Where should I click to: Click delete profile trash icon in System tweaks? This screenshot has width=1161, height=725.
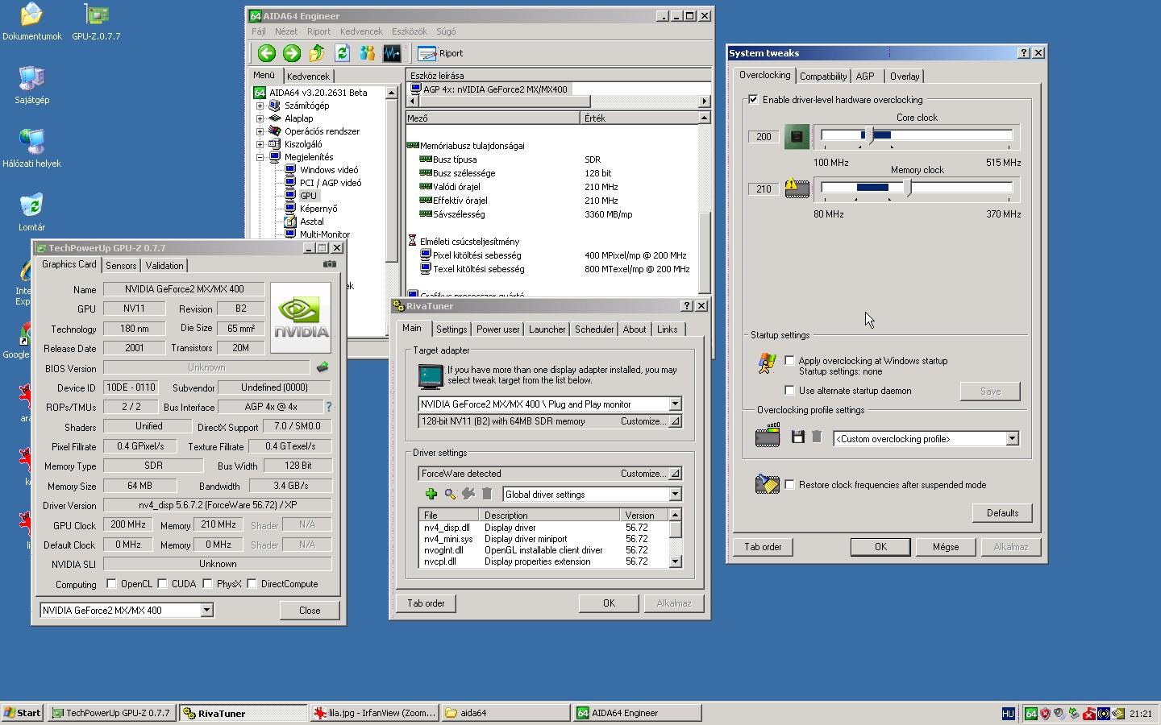coord(817,437)
